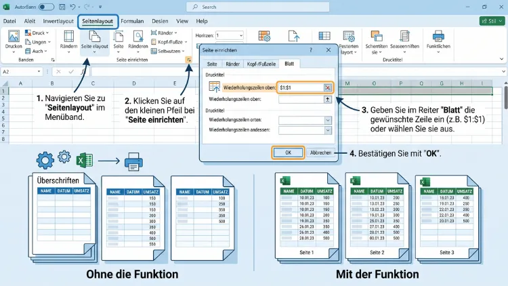Switch to the Seite tab in dialog
This screenshot has width=508, height=286.
(x=212, y=64)
